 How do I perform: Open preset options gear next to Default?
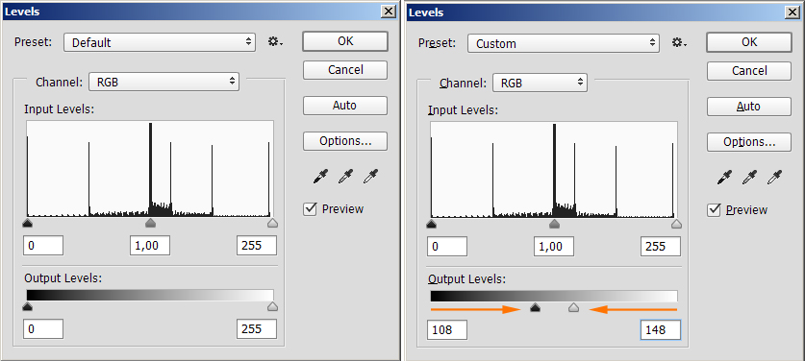275,42
